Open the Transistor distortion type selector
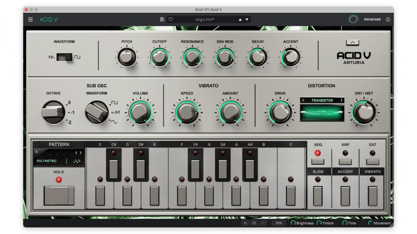Viewport: 417px width, 234px height. (x=322, y=101)
